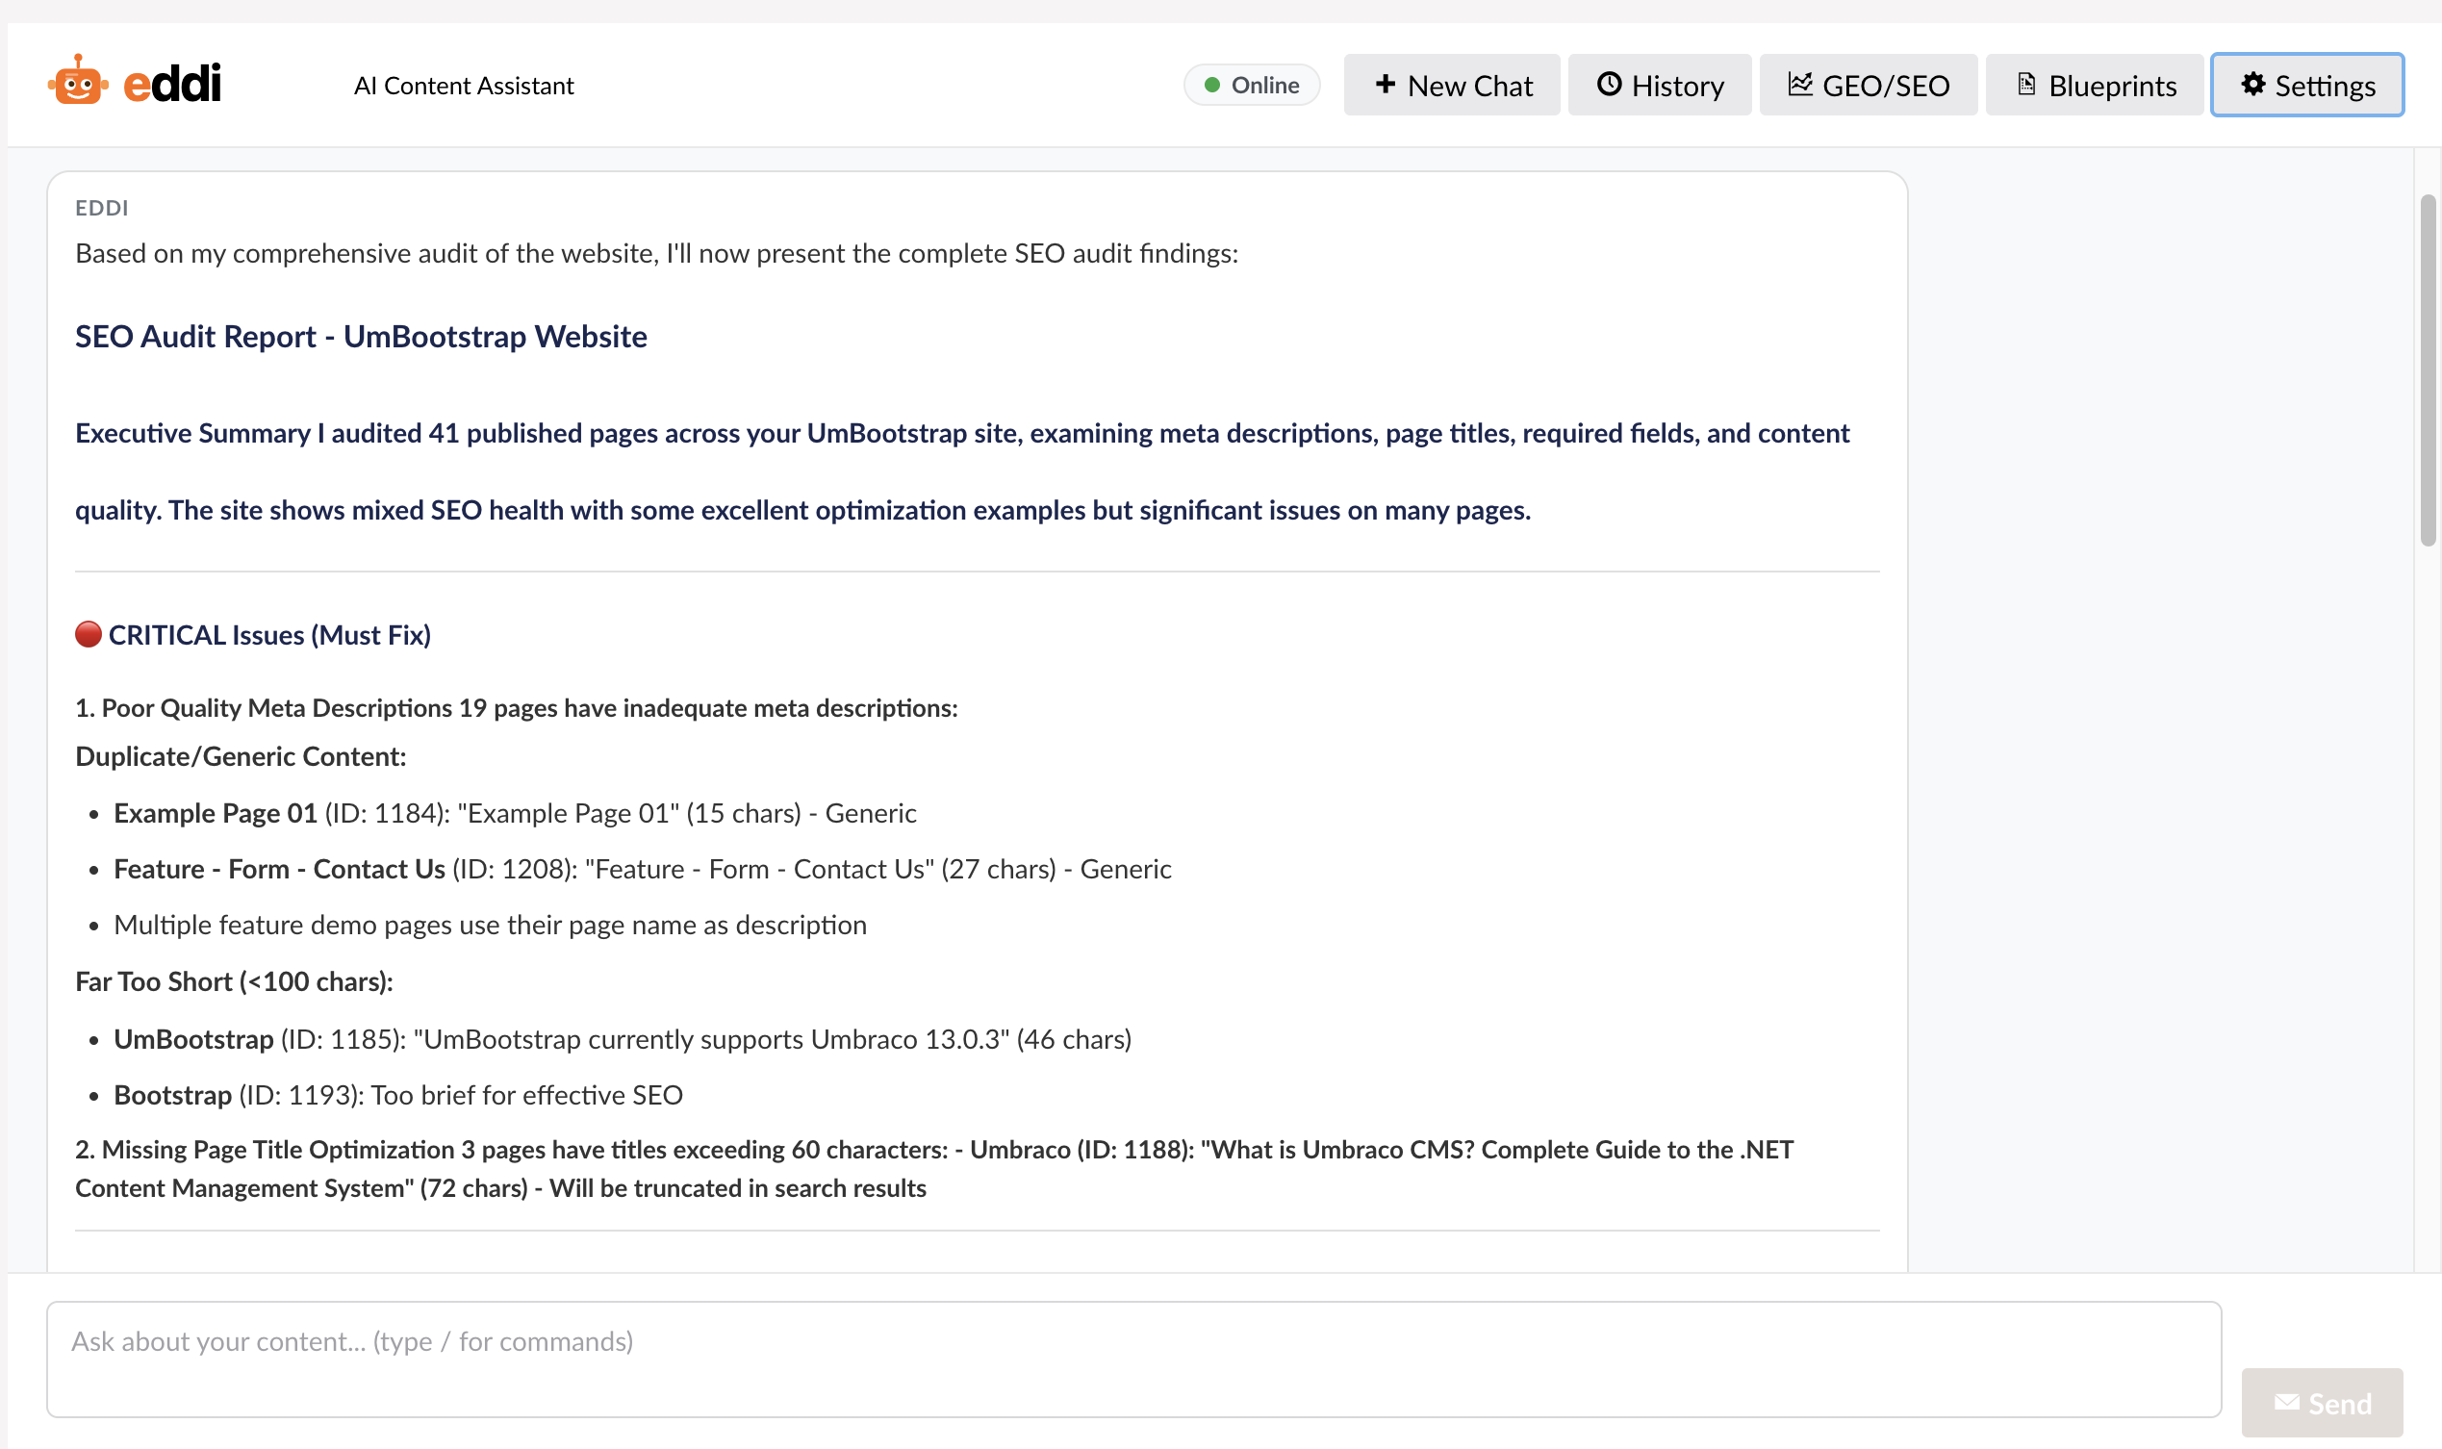This screenshot has width=2442, height=1449.
Task: Start a New Chat
Action: point(1451,85)
